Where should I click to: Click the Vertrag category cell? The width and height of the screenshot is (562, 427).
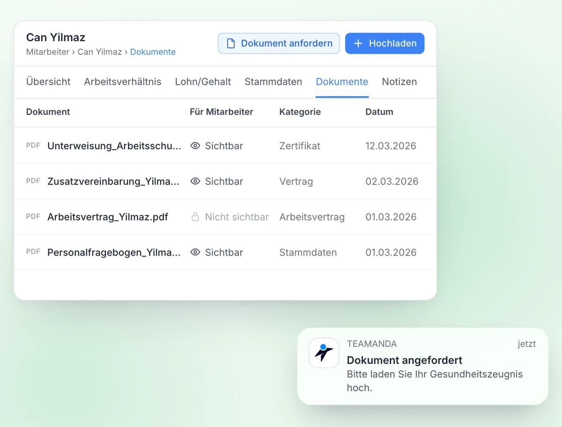(x=296, y=182)
